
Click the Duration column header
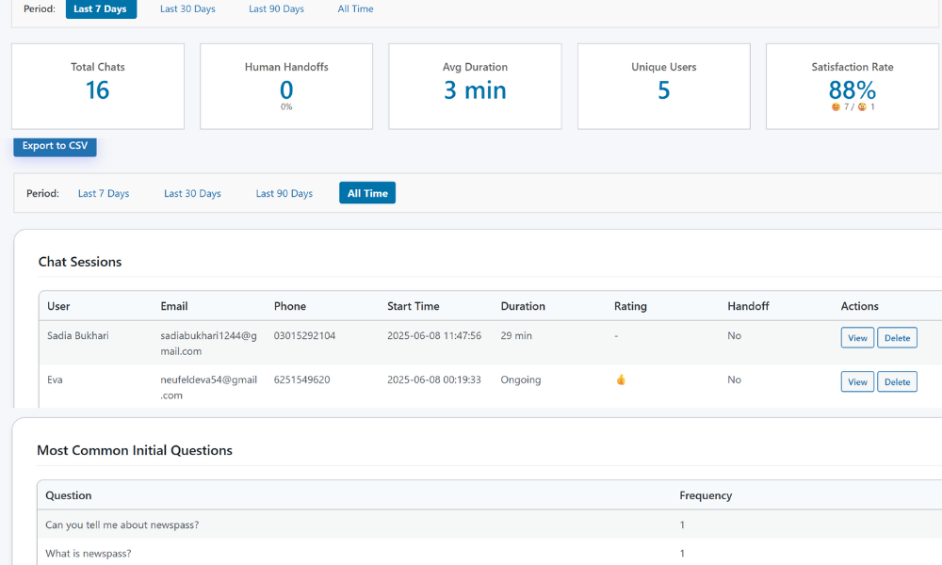(x=523, y=306)
